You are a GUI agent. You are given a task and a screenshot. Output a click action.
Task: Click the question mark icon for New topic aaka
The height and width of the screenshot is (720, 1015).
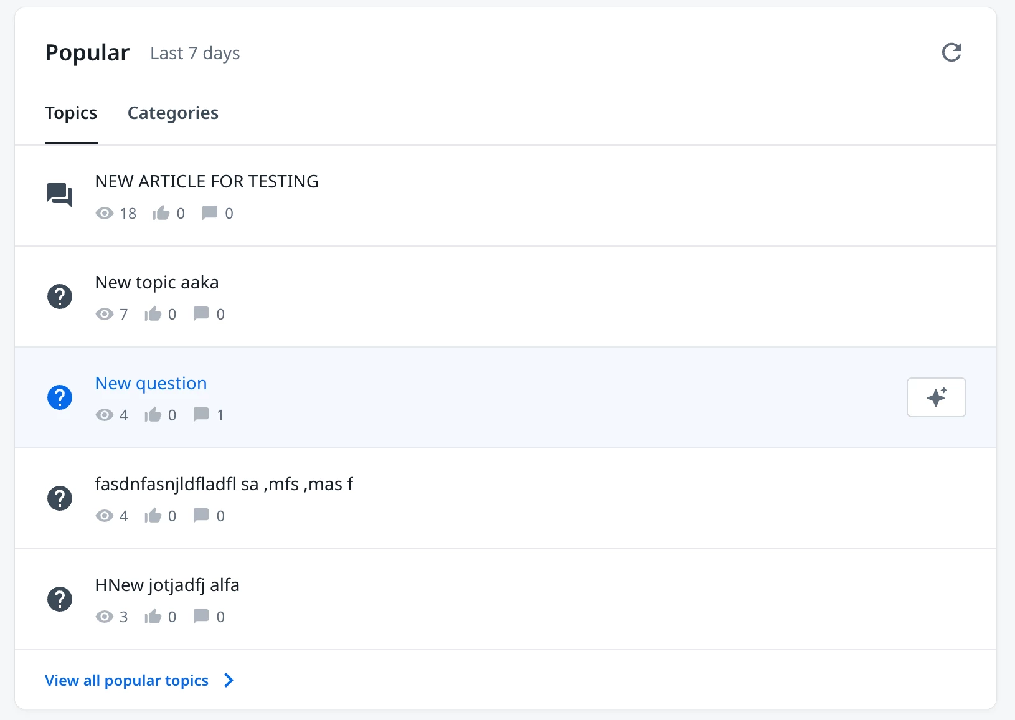click(x=60, y=296)
